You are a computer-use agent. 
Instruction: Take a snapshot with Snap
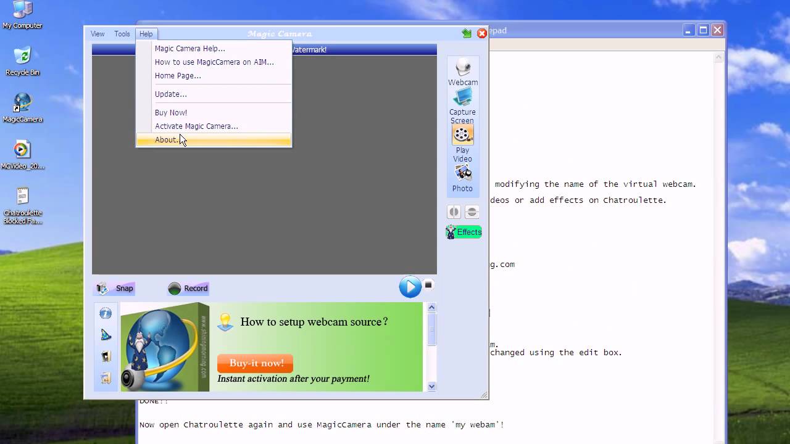point(115,288)
